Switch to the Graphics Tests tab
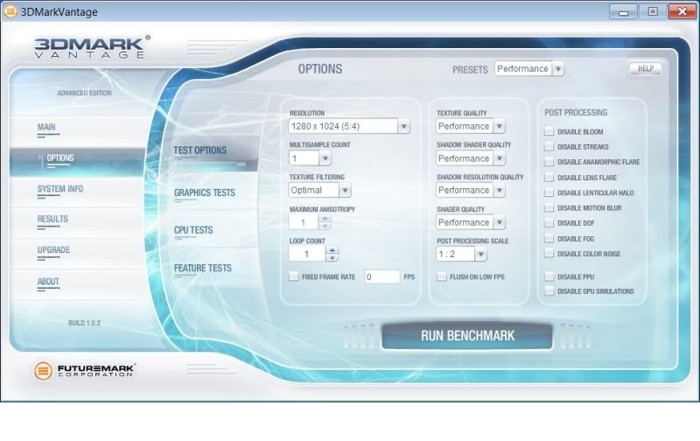The height and width of the screenshot is (441, 700). click(x=204, y=192)
